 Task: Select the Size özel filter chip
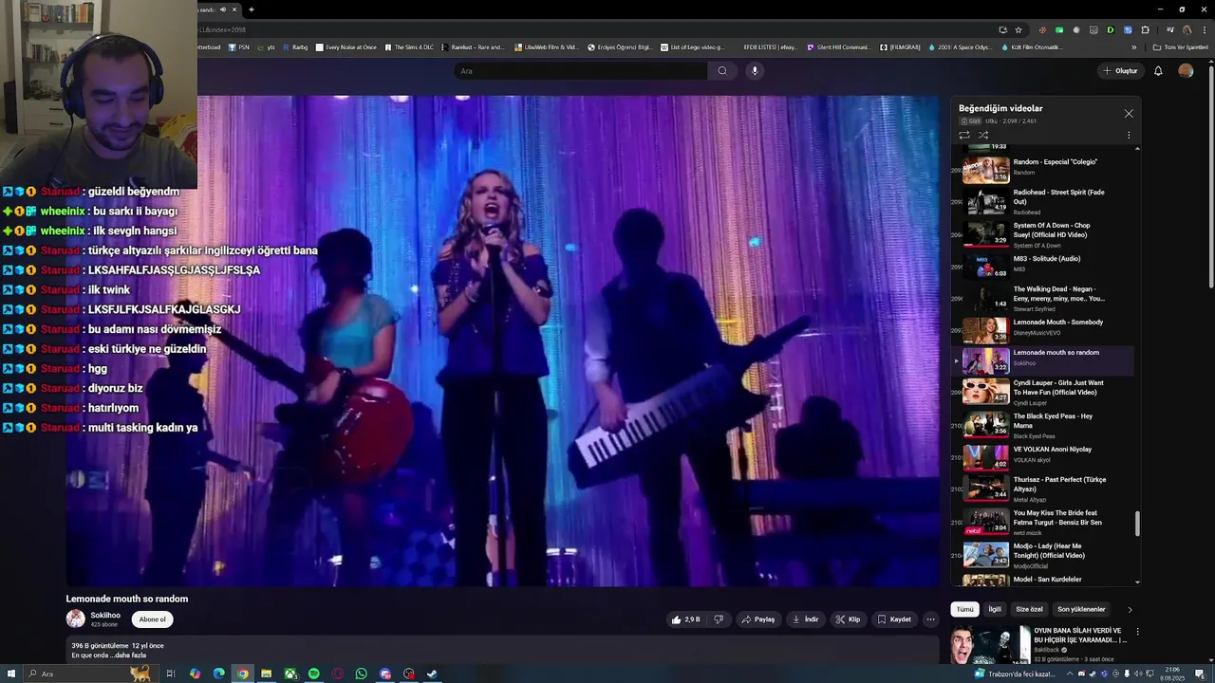1029,609
